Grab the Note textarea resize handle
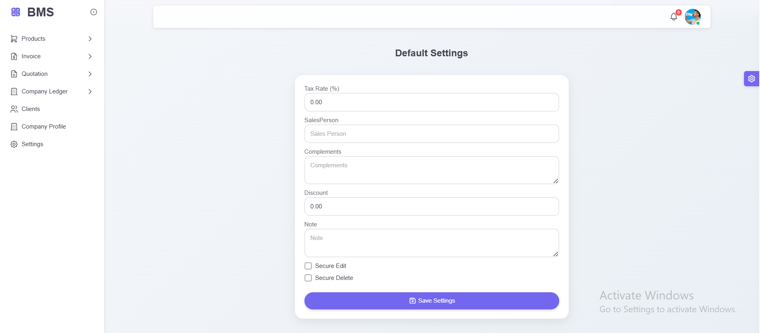 [x=555, y=254]
